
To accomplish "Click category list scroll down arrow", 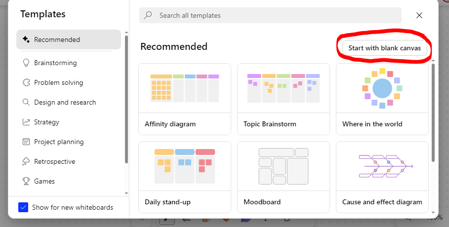I will click(x=126, y=193).
